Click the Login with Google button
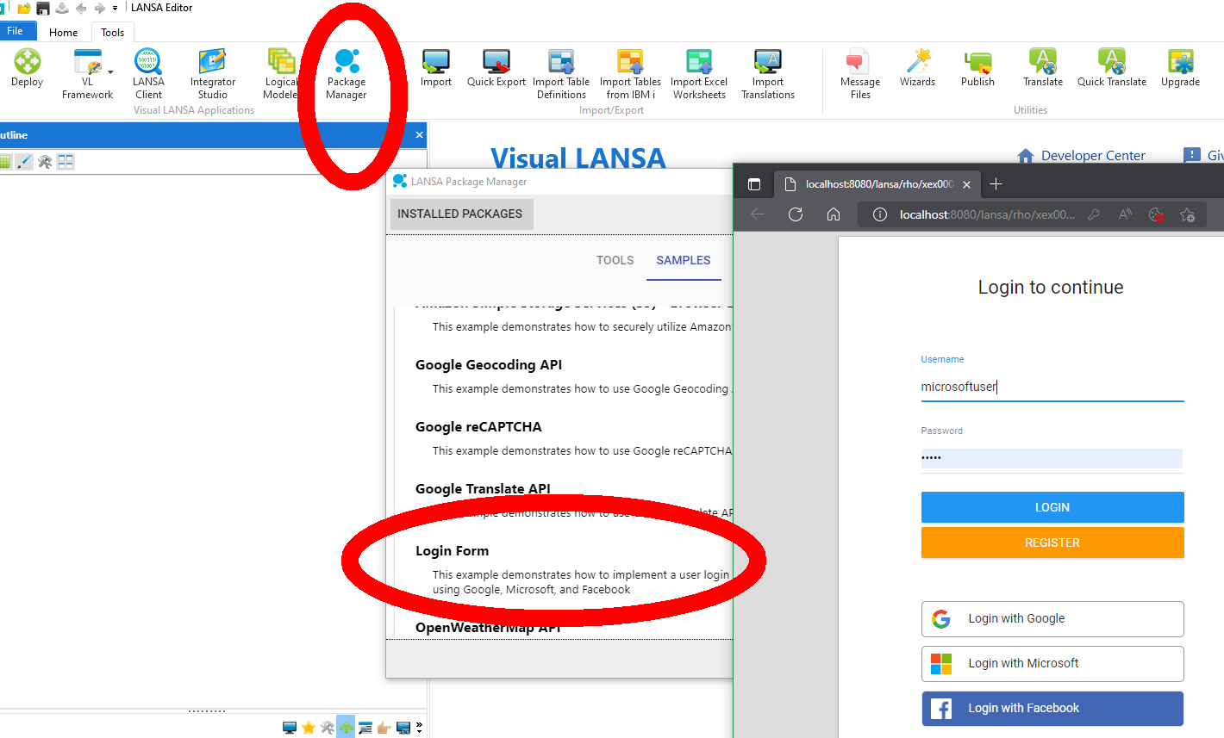The image size is (1224, 738). point(1052,618)
